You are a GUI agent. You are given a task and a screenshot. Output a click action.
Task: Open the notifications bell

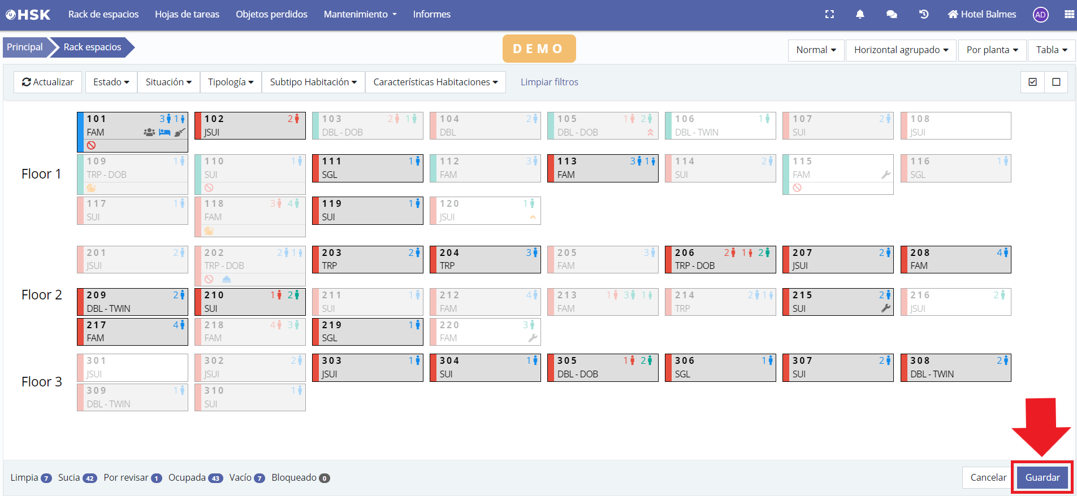click(860, 15)
